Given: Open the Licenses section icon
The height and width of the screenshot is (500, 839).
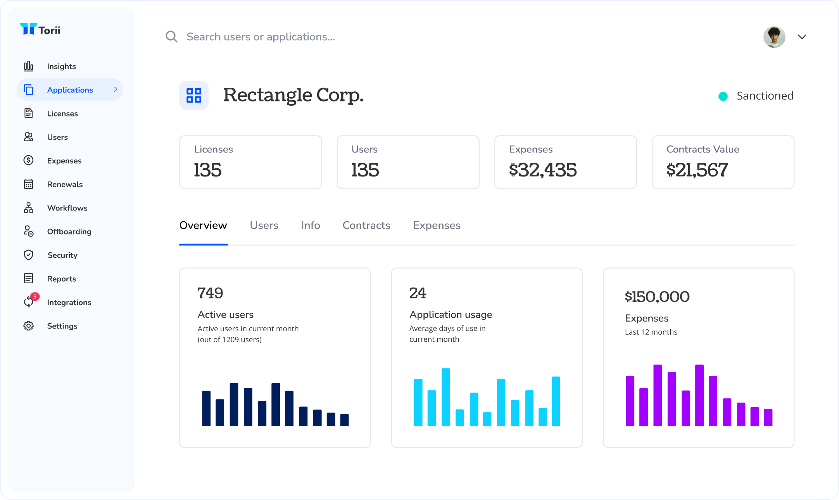Looking at the screenshot, I should pos(29,113).
